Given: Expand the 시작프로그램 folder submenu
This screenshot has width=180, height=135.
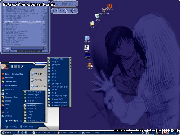Looking at the screenshot, I should tap(35, 108).
